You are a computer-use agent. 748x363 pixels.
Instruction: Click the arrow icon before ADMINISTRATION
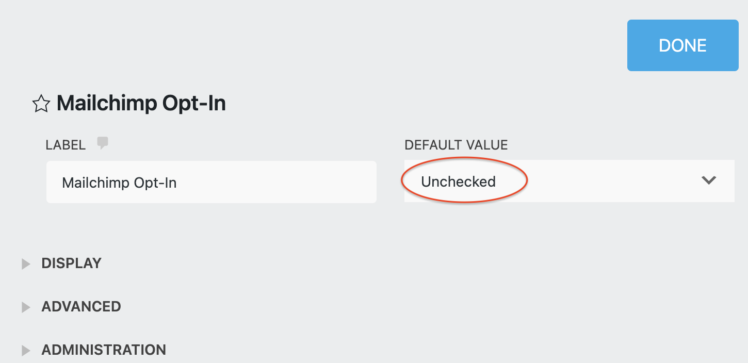coord(26,350)
